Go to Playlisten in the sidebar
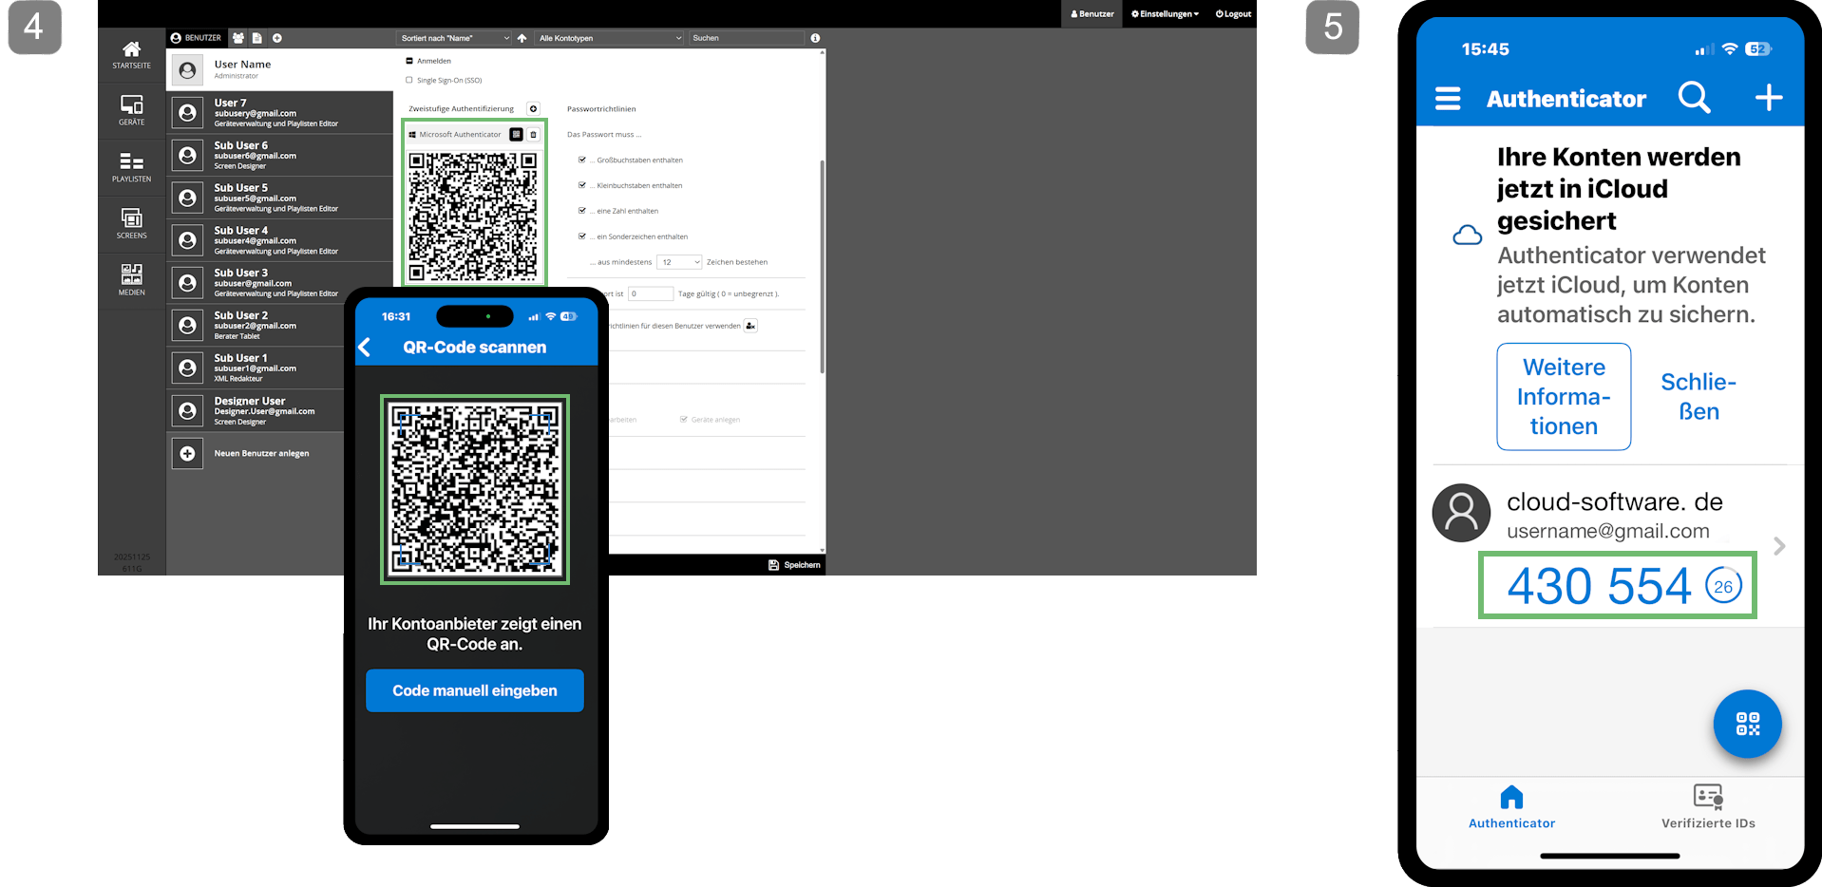This screenshot has width=1822, height=887. (131, 166)
